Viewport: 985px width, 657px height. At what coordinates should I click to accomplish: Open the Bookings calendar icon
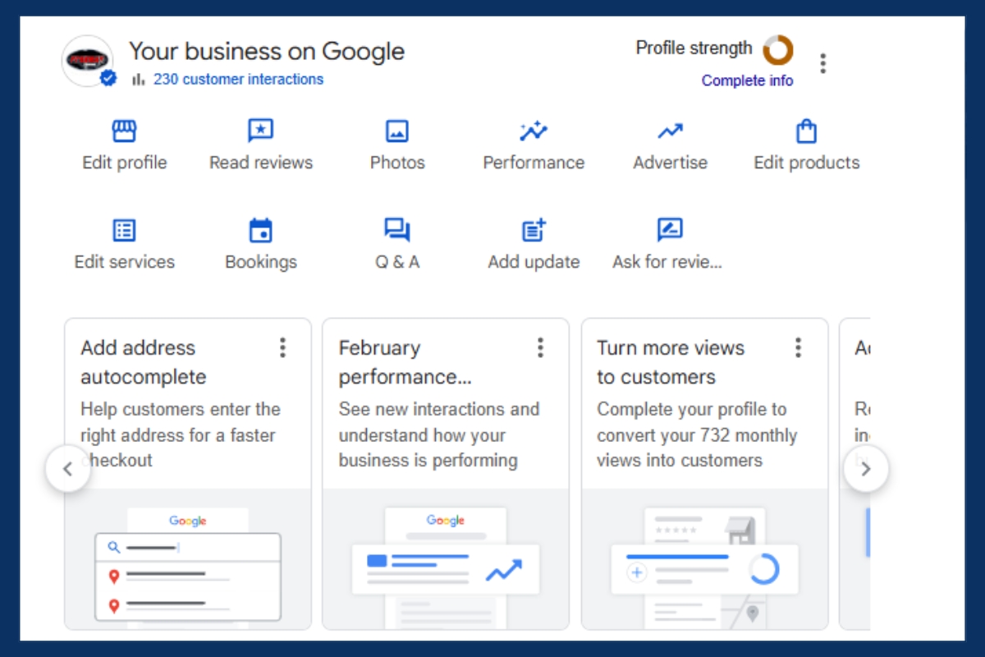pyautogui.click(x=260, y=230)
